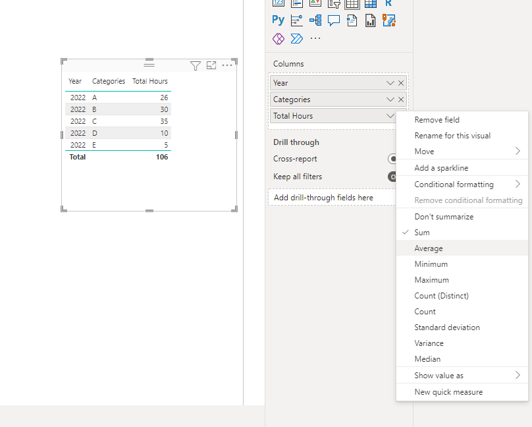Toggle the Keep all filters switch
Viewport: 532px width, 427px height.
(x=392, y=177)
